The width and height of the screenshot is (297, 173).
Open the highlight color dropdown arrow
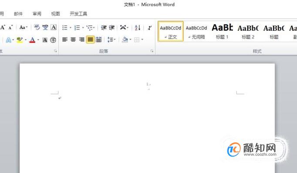(26, 40)
